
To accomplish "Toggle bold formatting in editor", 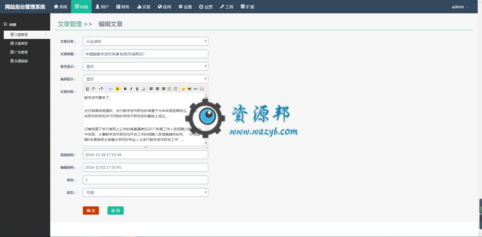I will [125, 89].
